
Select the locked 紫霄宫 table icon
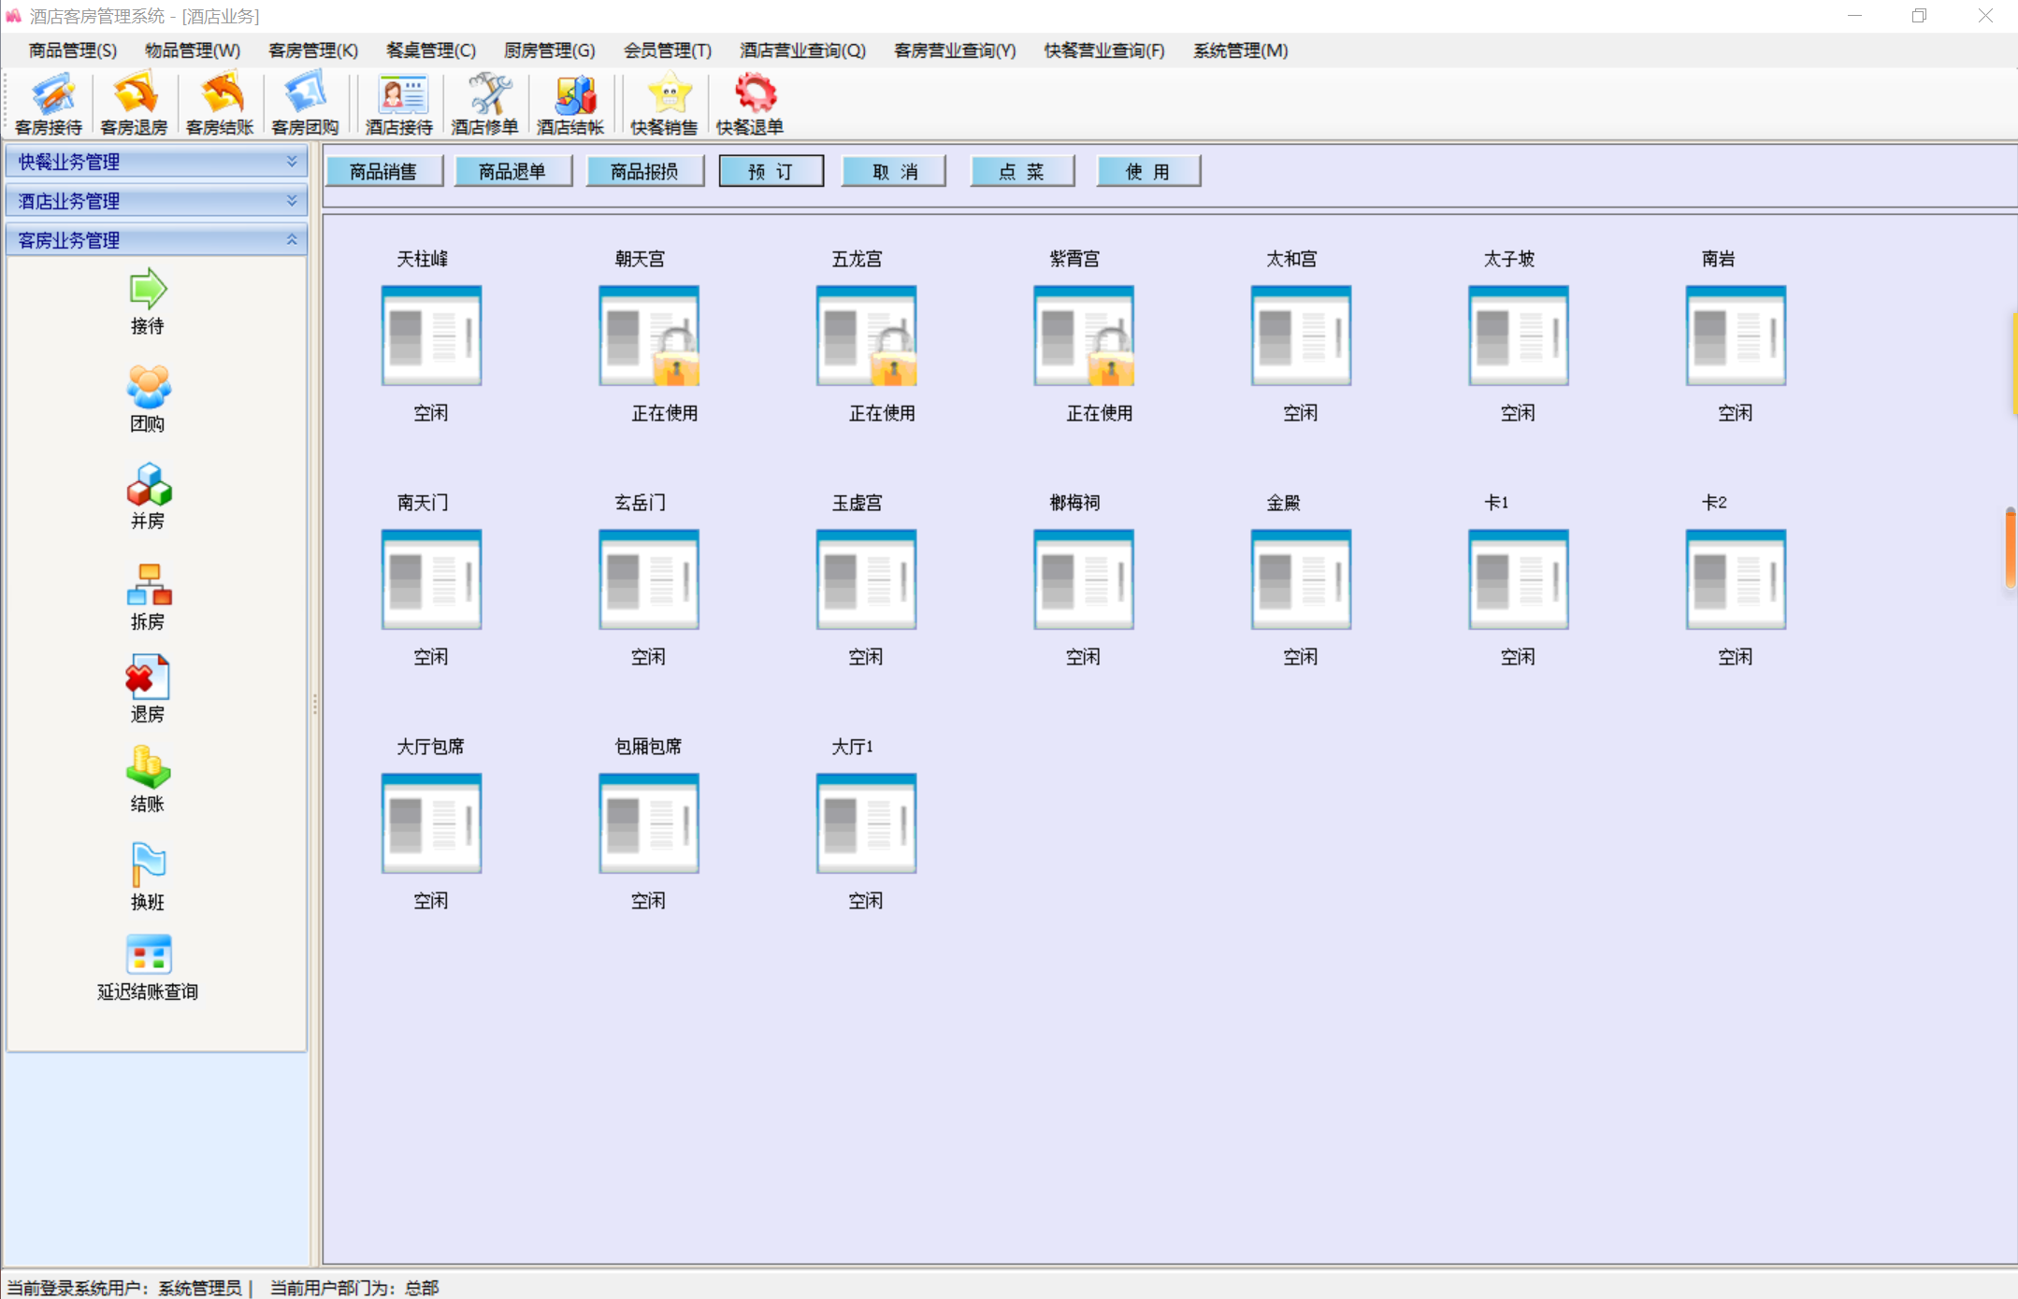click(x=1084, y=335)
